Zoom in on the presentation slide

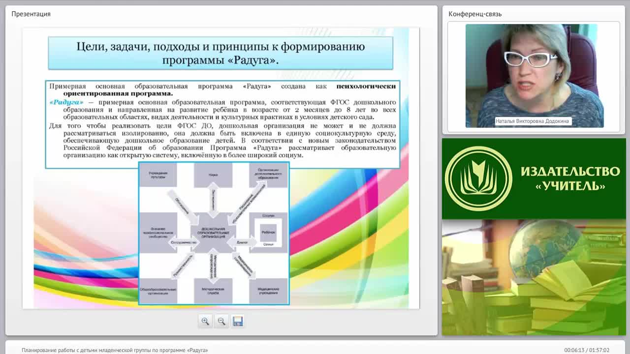(205, 321)
